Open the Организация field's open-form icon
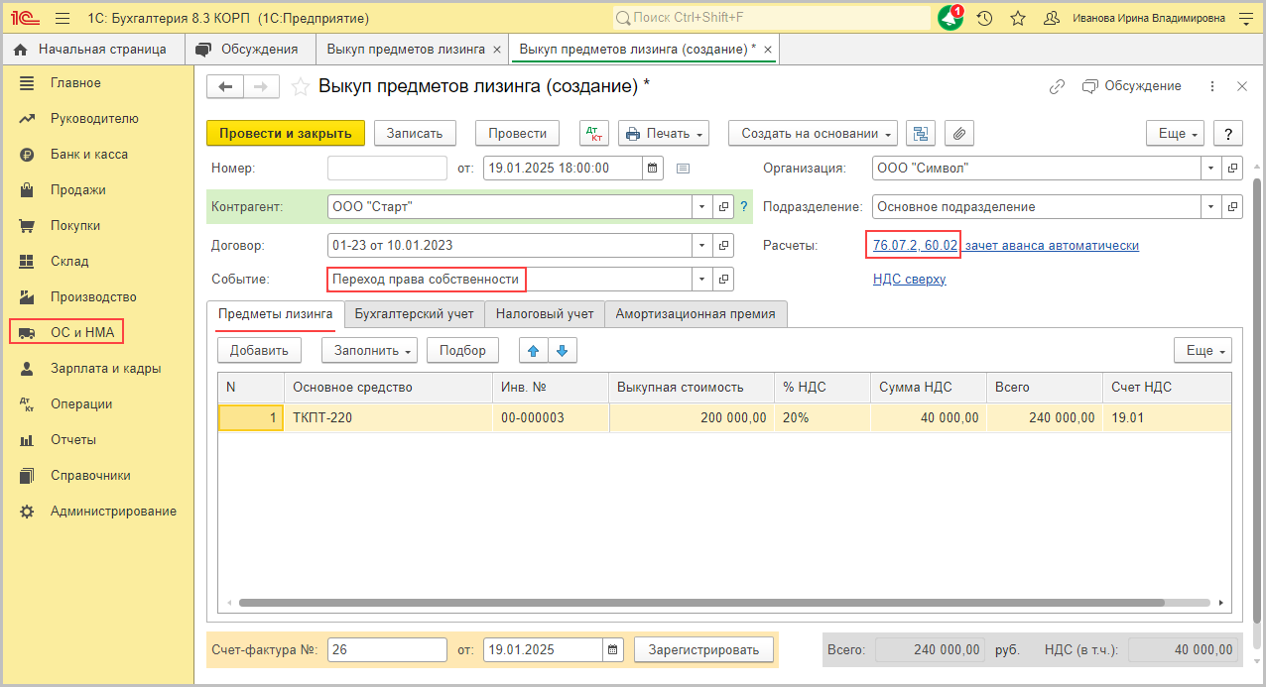Viewport: 1266px width, 687px height. [x=1232, y=169]
